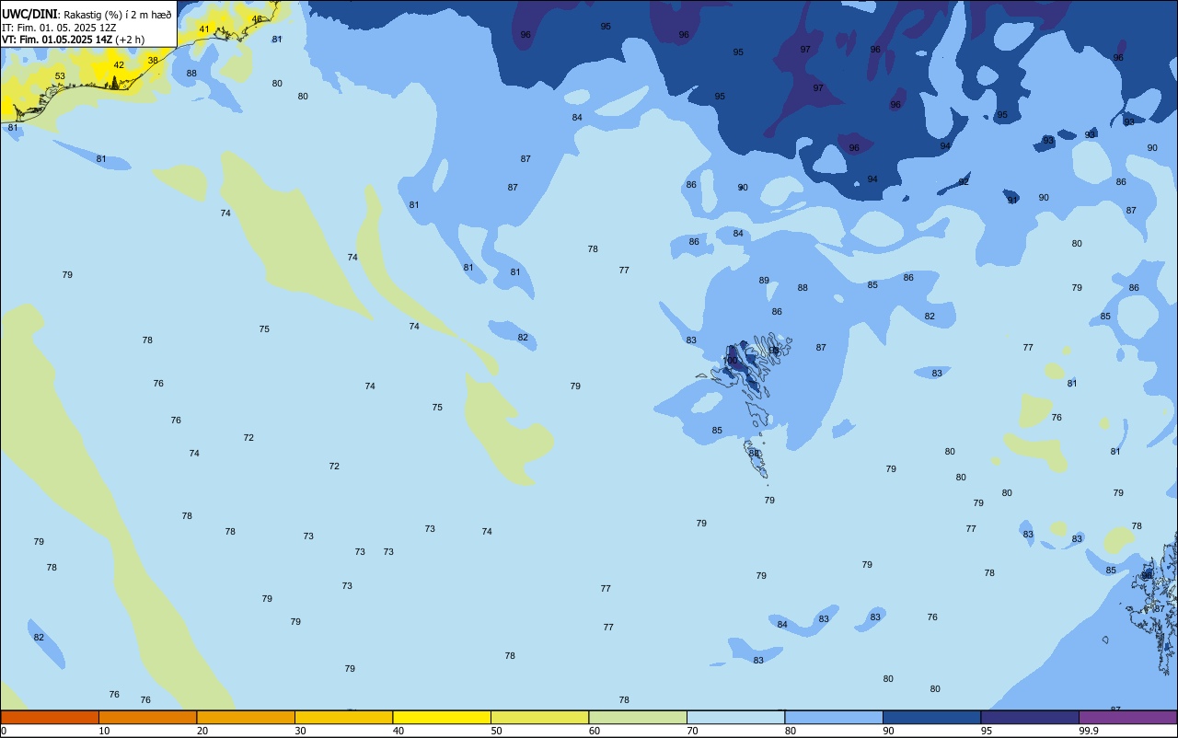Viewport: 1178px width, 738px height.
Task: Click the humidity value '46' on the coast
Action: pos(257,19)
